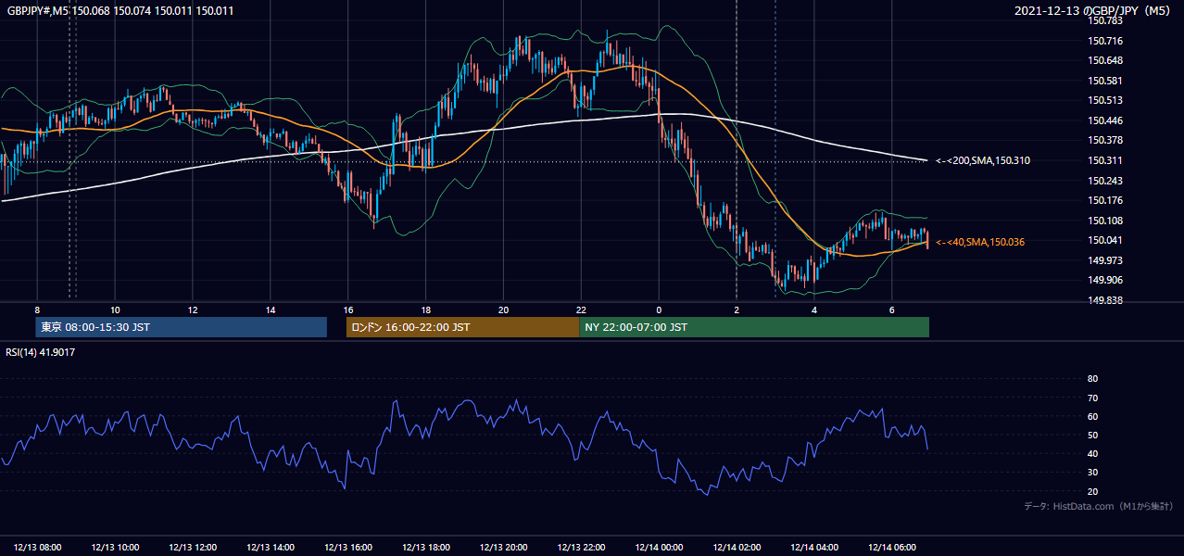Click hour label 8 under price chart
Screen dimensions: 1184x556
(37, 310)
